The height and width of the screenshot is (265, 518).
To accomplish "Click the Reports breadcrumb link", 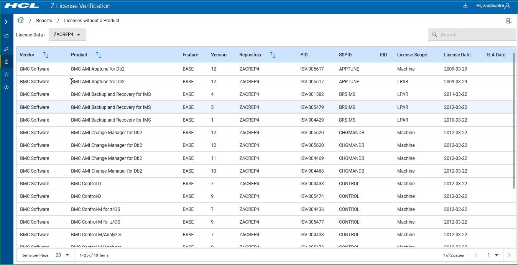I will [44, 21].
